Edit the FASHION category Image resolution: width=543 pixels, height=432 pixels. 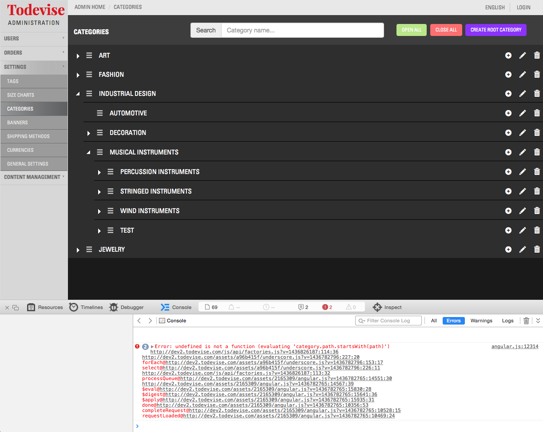523,75
